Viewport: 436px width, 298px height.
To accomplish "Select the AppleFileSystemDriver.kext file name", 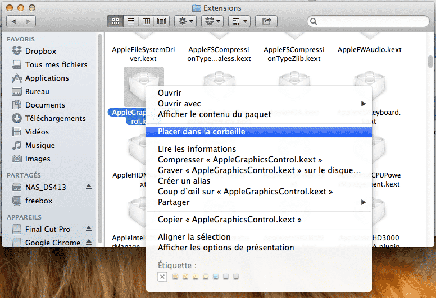I will coord(143,54).
